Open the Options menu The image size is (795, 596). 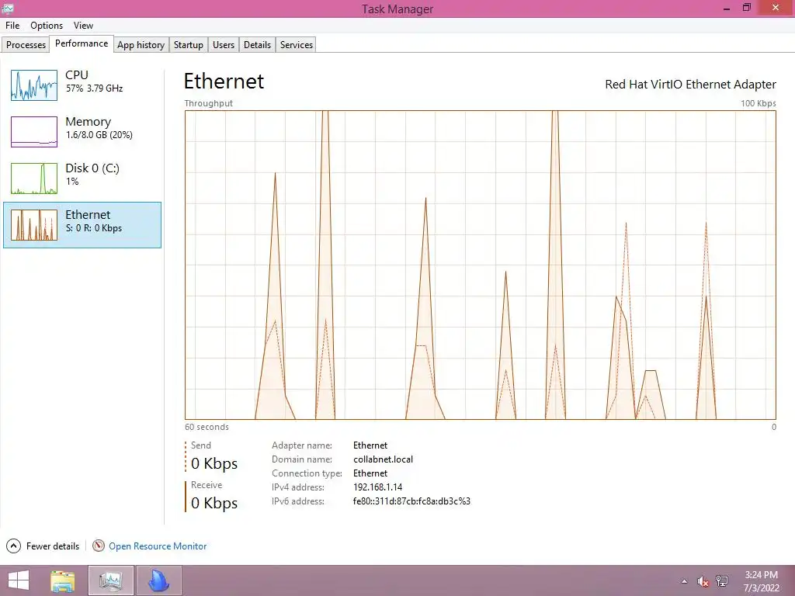pyautogui.click(x=47, y=26)
